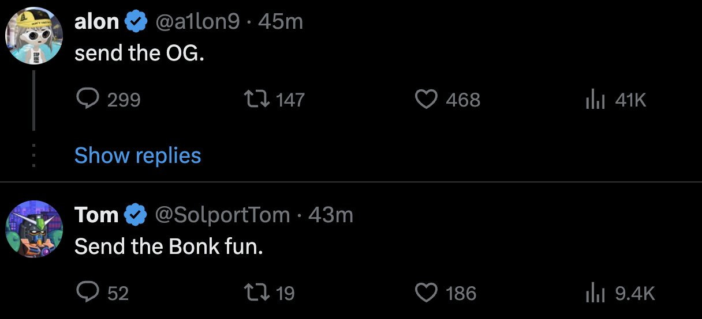Like Tom's "Send the Bonk fun." tweet

(427, 293)
